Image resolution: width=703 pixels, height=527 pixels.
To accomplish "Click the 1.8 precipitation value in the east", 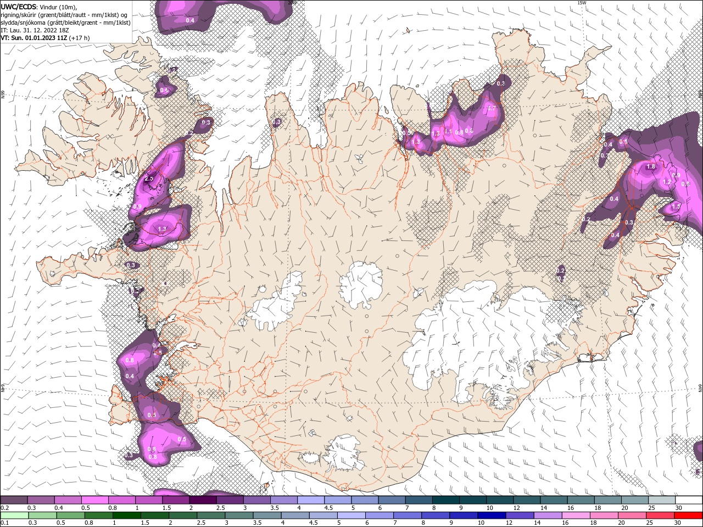I will [651, 166].
